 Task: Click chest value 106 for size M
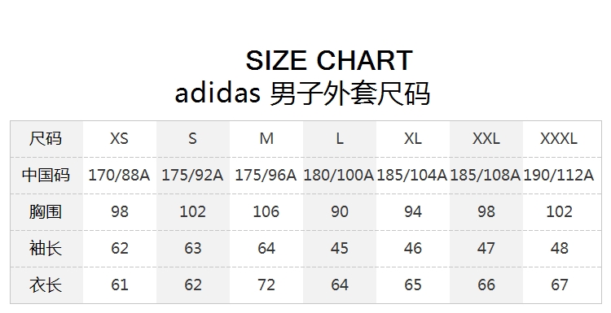coord(266,211)
